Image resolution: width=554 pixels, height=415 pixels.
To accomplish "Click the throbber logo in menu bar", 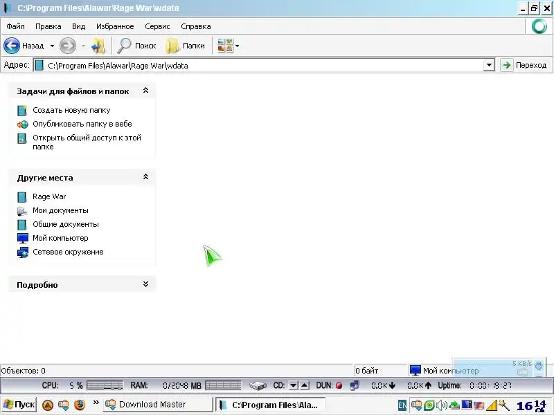I will (x=539, y=26).
